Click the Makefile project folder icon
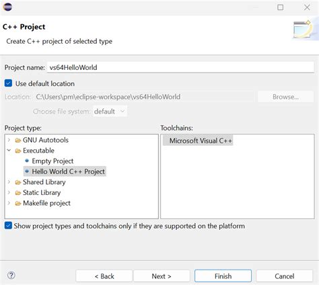 point(18,204)
